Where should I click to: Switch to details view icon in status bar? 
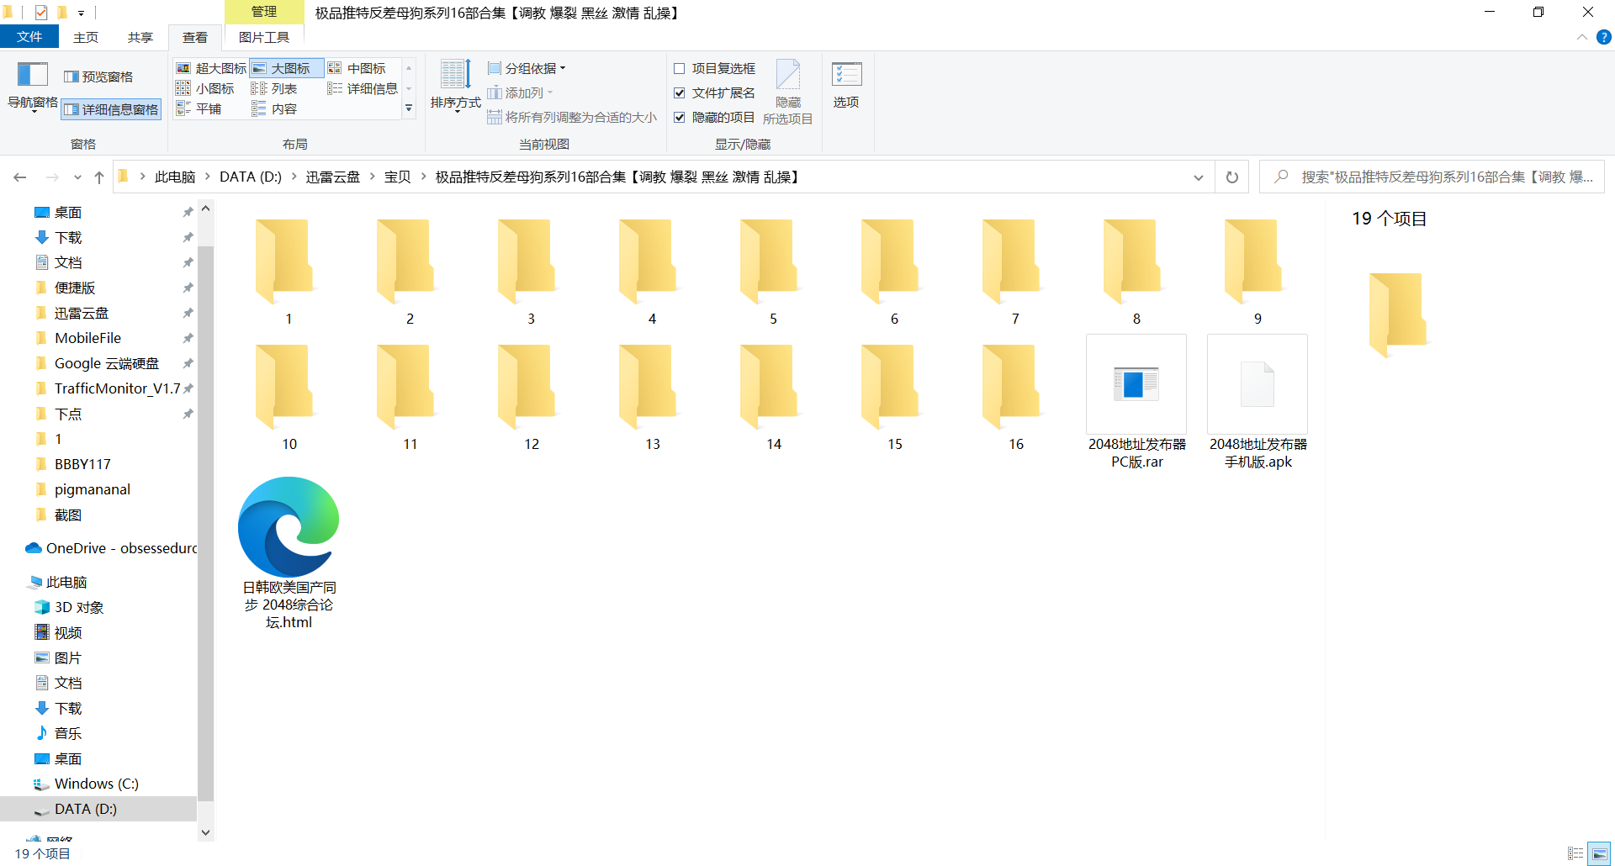click(x=1575, y=853)
